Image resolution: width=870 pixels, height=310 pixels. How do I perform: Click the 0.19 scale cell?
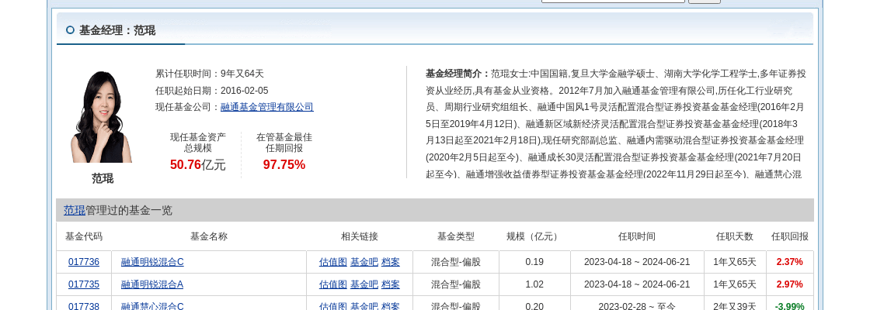[534, 262]
